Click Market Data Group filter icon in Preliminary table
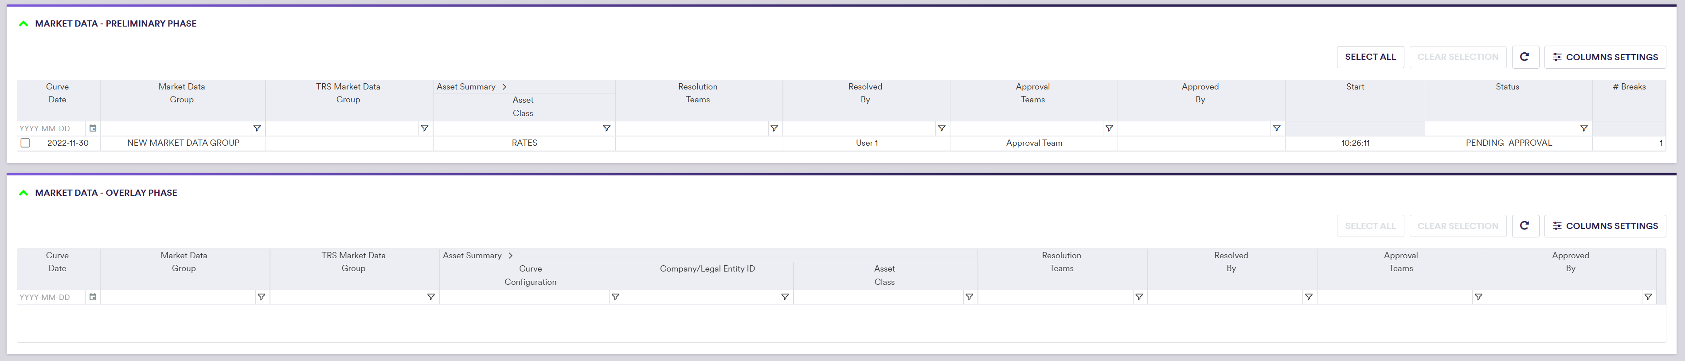Image resolution: width=1685 pixels, height=361 pixels. tap(257, 128)
